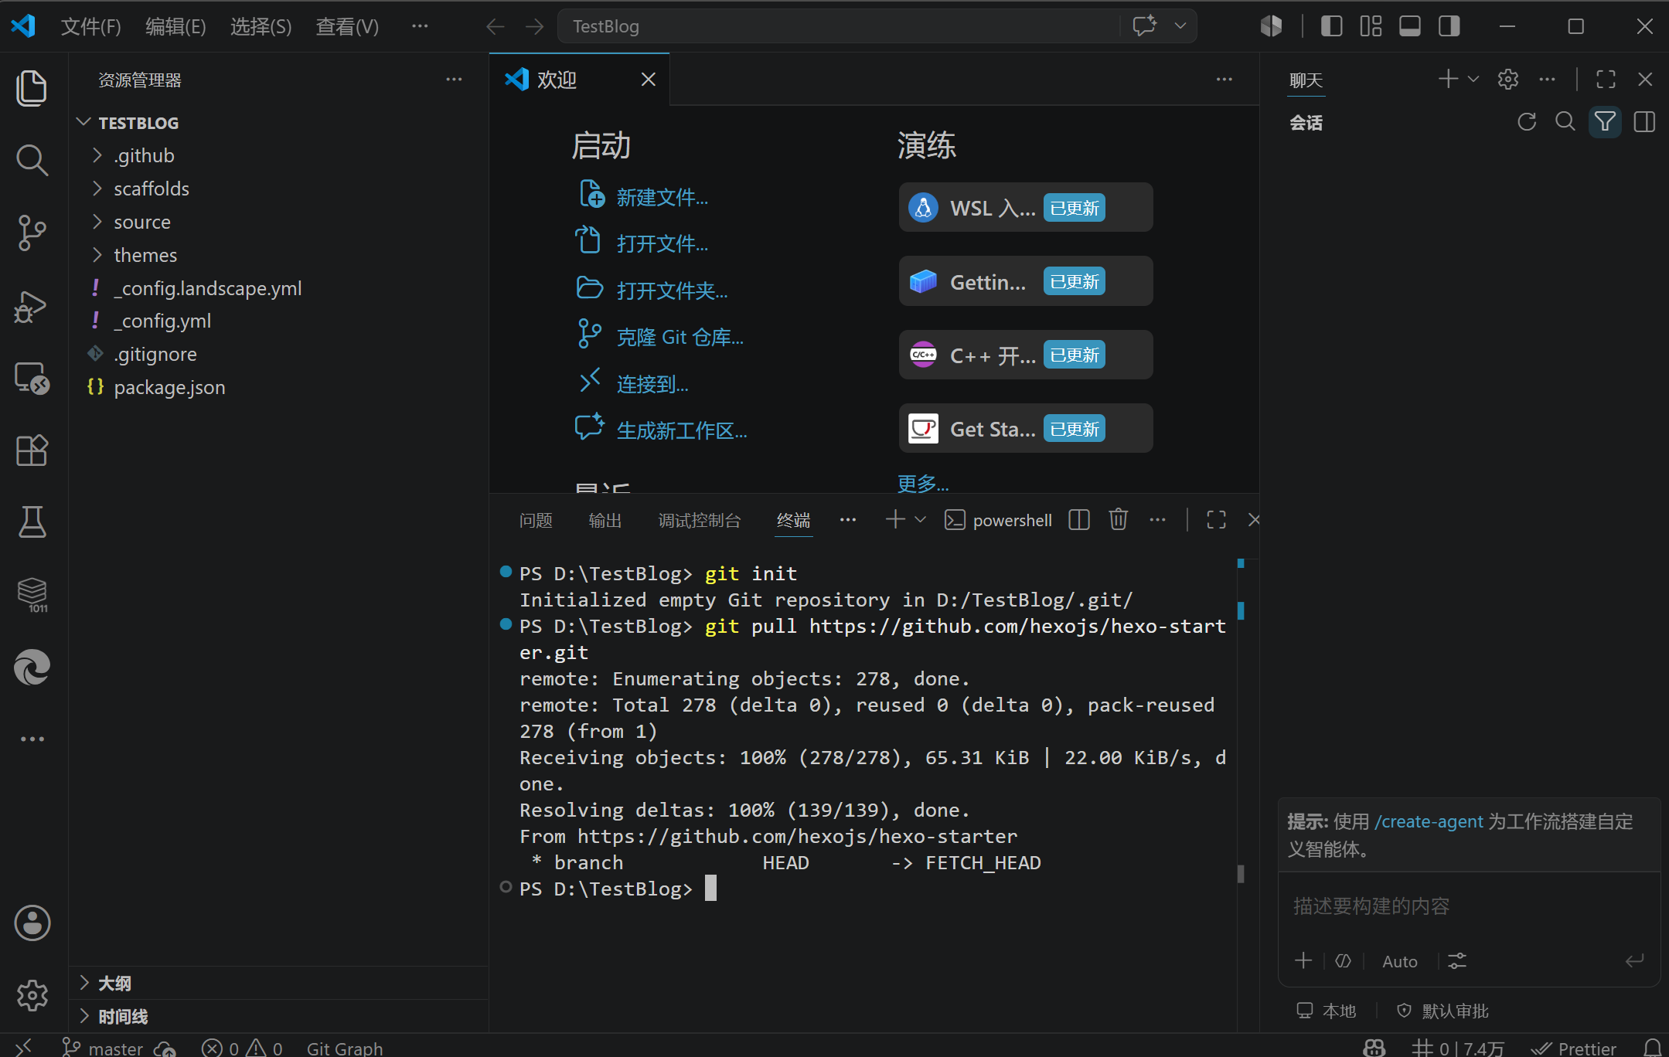1669x1057 pixels.
Task: Click the 新建文件... link
Action: (x=662, y=197)
